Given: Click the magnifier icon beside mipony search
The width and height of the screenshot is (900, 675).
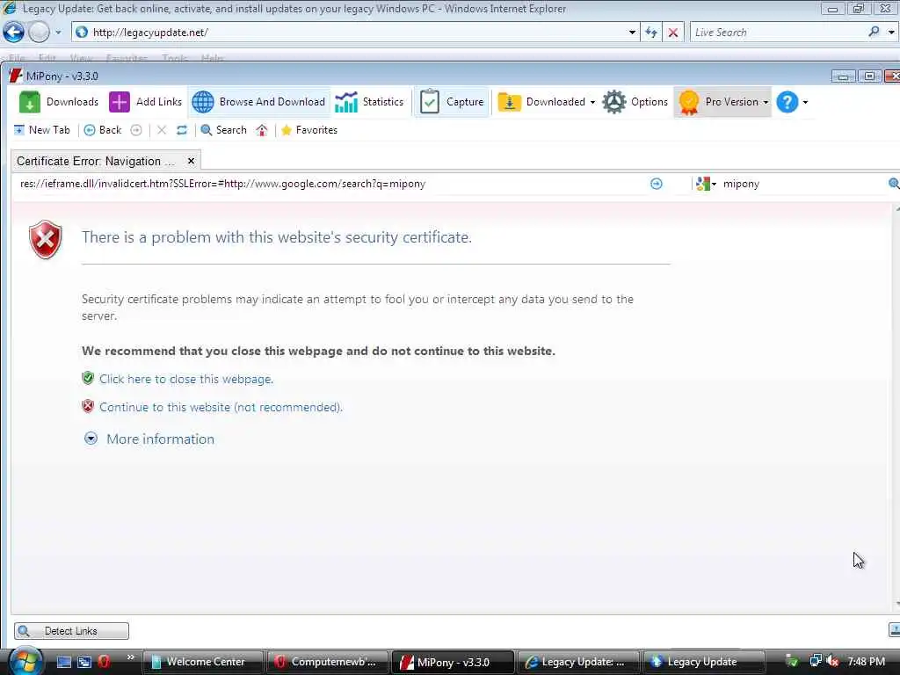Looking at the screenshot, I should pyautogui.click(x=894, y=184).
